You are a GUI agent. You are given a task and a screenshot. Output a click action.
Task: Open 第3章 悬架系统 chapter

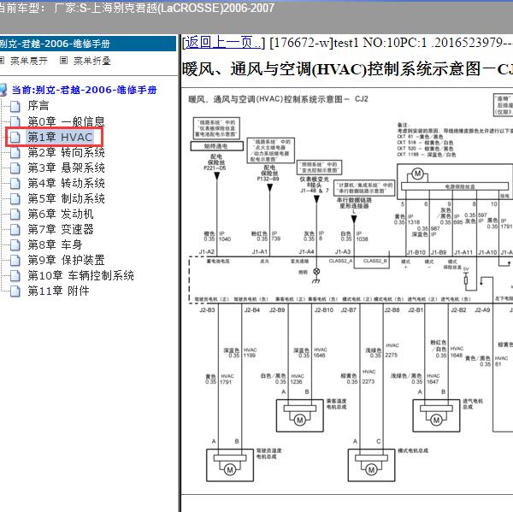(66, 168)
